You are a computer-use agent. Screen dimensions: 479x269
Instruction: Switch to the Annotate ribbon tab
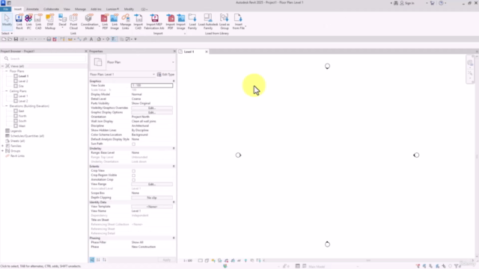(32, 9)
